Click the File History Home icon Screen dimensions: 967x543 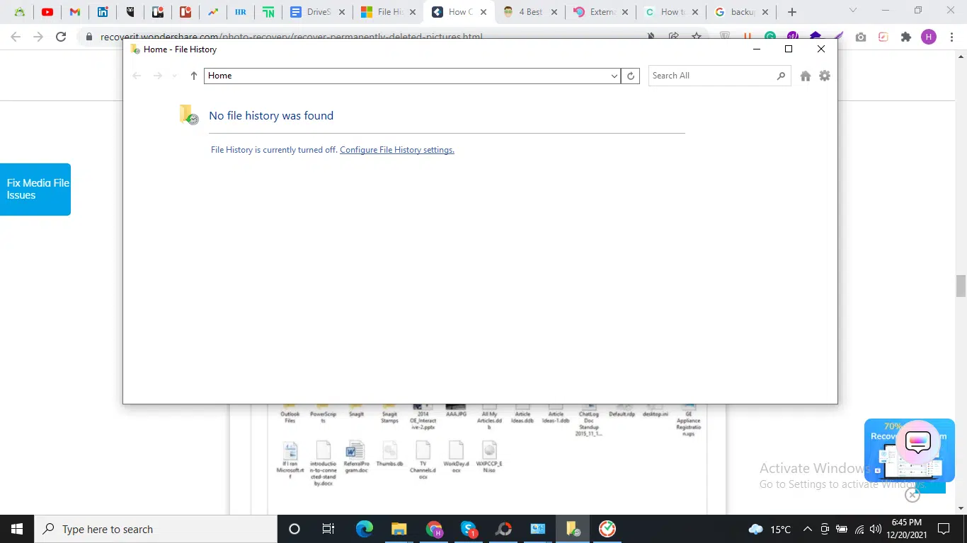pyautogui.click(x=805, y=76)
